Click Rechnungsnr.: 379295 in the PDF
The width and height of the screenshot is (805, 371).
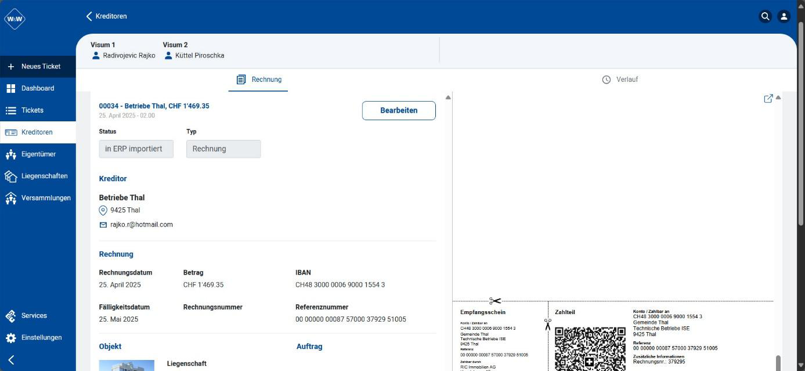659,362
